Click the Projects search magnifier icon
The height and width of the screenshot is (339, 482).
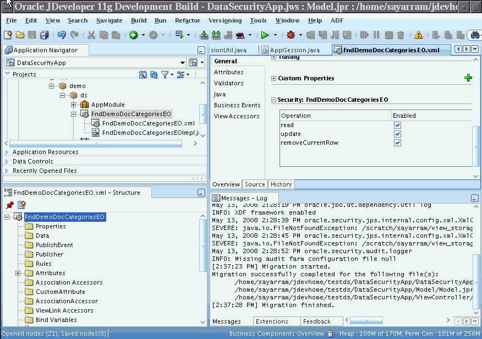[143, 75]
